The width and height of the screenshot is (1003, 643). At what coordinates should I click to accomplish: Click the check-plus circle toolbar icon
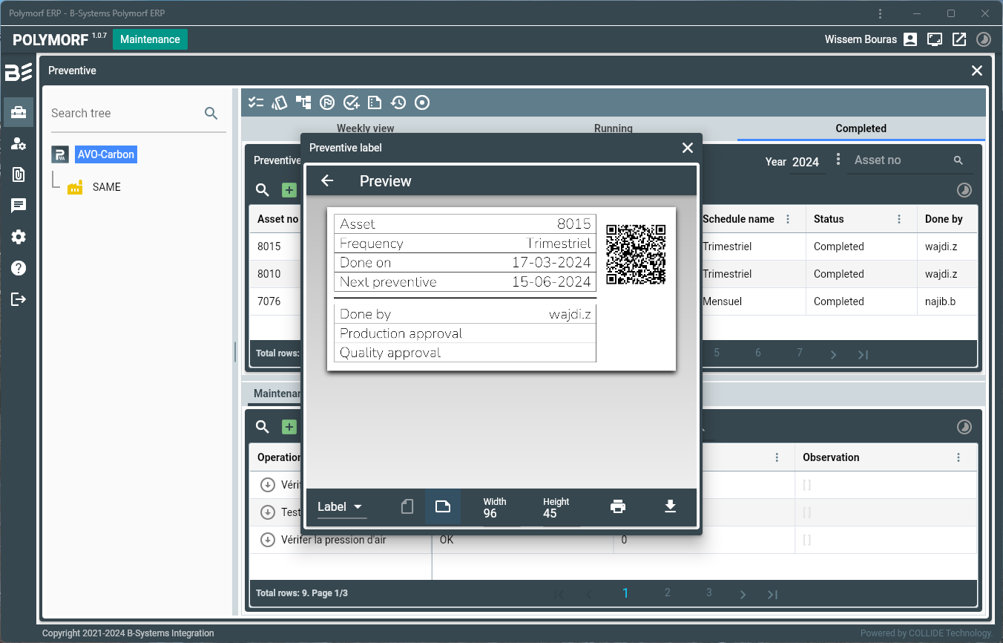click(351, 102)
